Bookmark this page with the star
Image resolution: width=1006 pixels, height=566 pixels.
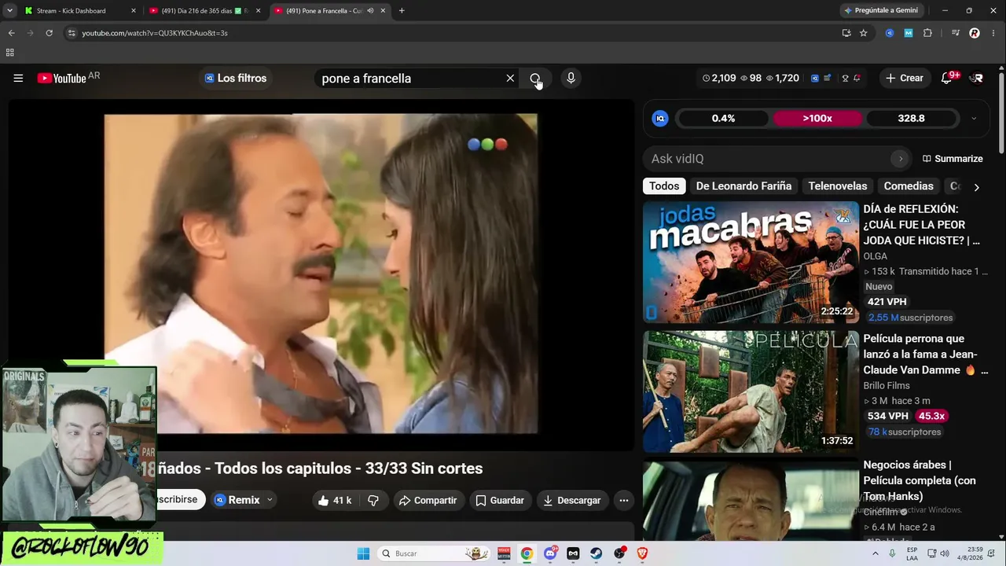tap(864, 33)
